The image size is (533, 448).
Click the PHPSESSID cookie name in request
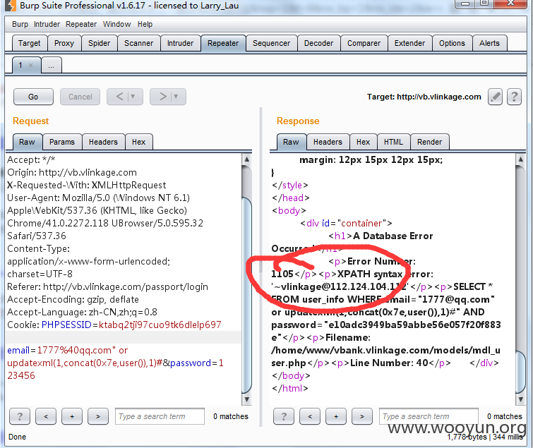tap(66, 325)
